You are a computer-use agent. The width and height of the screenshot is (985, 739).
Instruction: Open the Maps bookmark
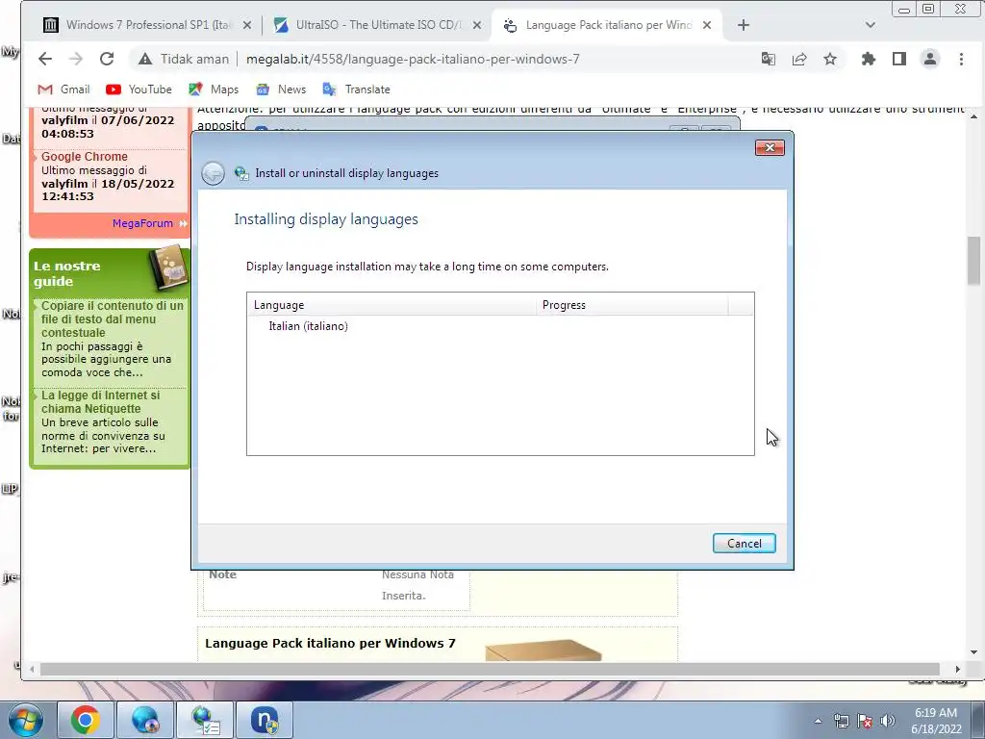point(214,89)
